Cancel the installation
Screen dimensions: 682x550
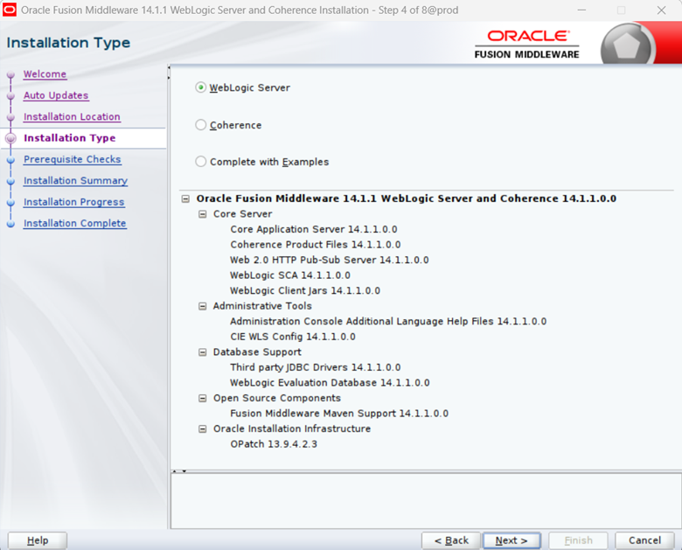pyautogui.click(x=644, y=540)
